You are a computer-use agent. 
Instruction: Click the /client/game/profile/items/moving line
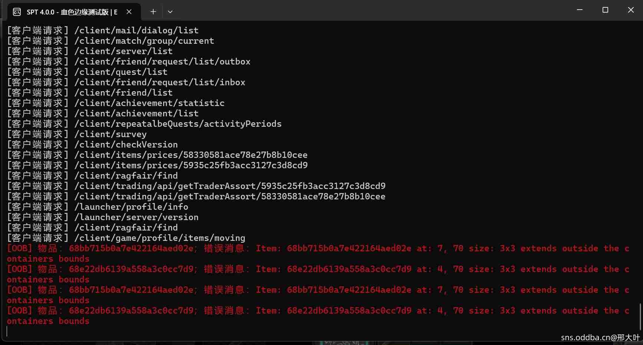pos(159,238)
